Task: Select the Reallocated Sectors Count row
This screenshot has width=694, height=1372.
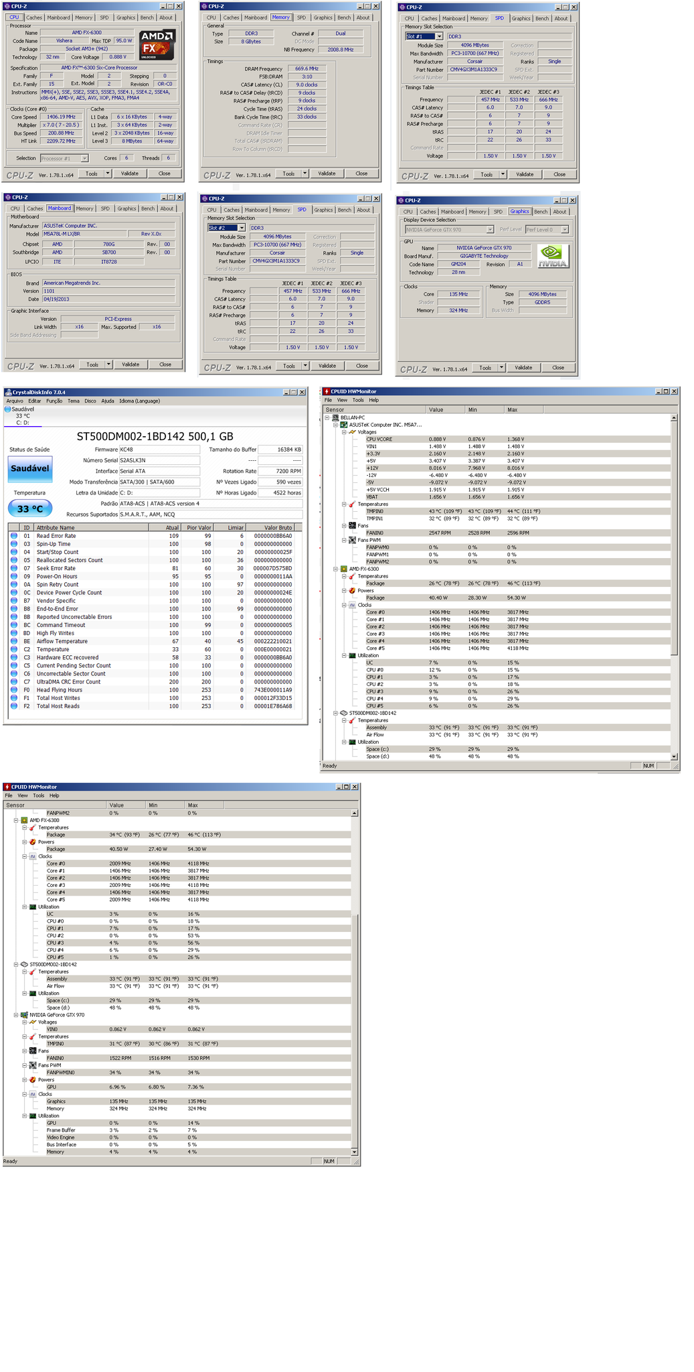Action: (155, 560)
